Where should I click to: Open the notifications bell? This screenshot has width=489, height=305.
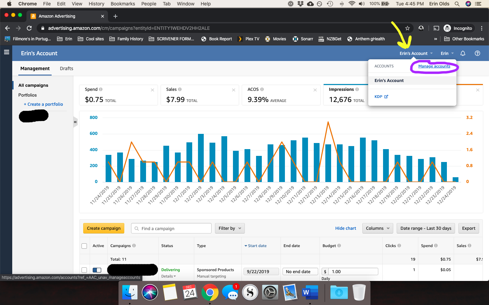(463, 53)
